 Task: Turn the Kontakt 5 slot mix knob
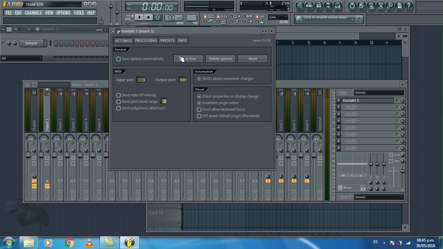pyautogui.click(x=402, y=101)
